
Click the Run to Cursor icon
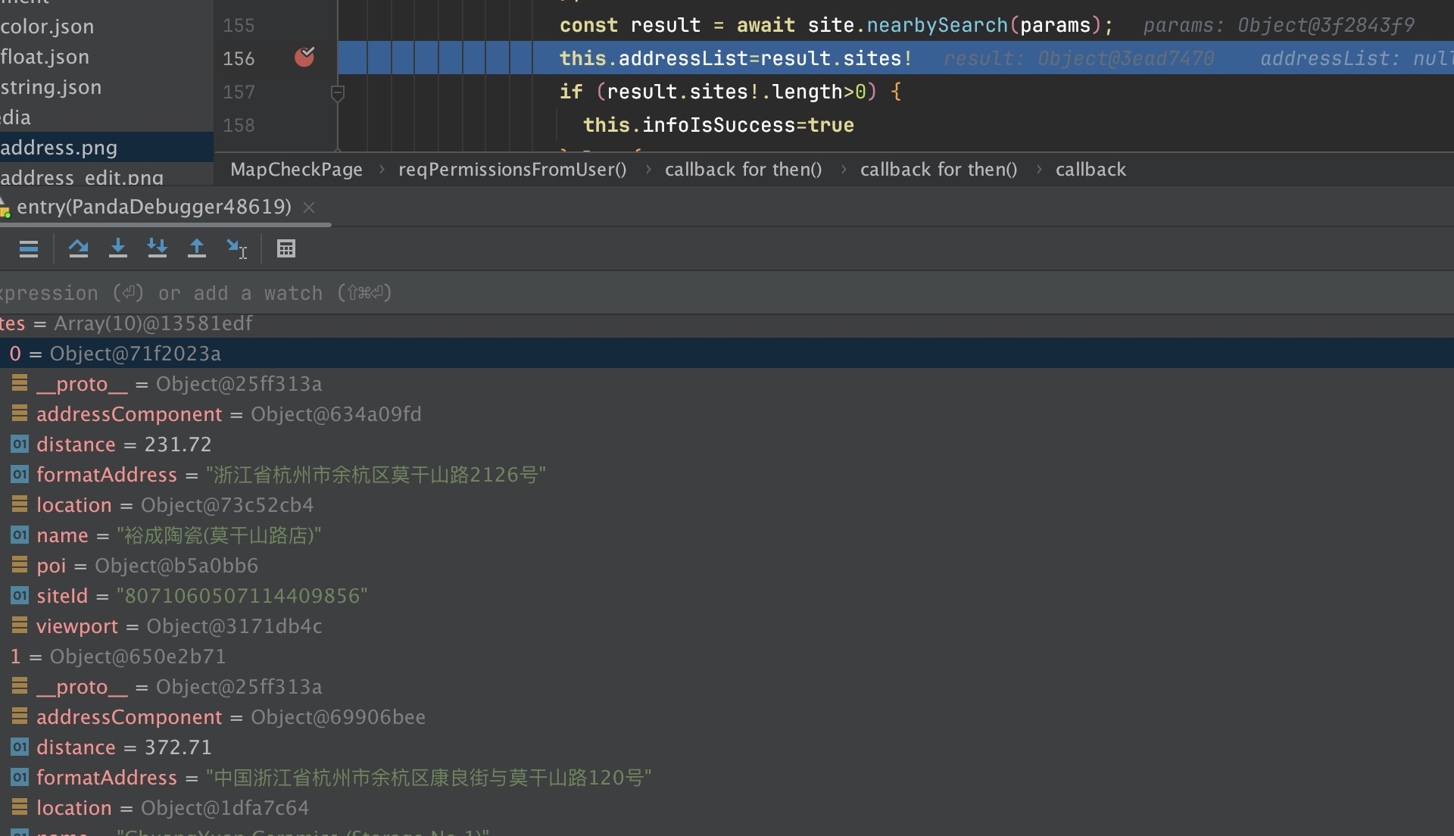click(236, 248)
